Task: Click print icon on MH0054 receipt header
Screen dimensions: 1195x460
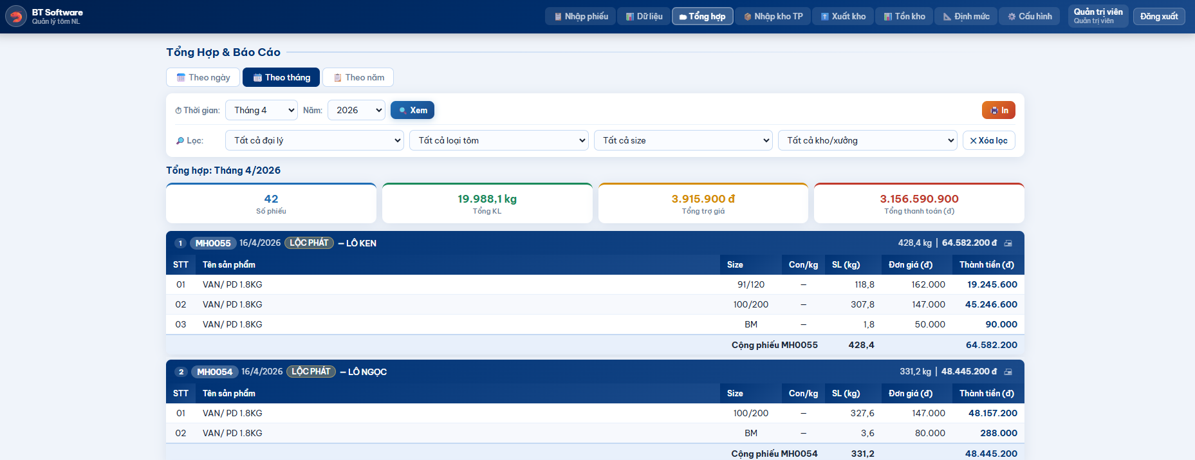Action: [x=1008, y=372]
